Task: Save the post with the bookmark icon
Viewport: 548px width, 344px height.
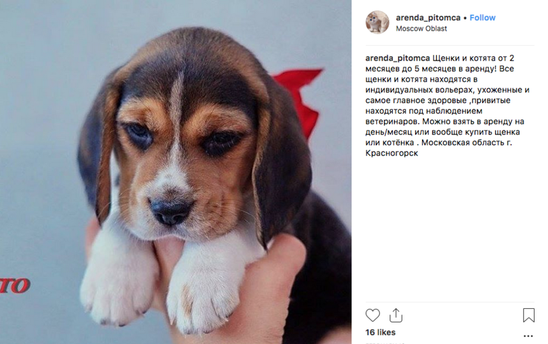Action: (528, 315)
